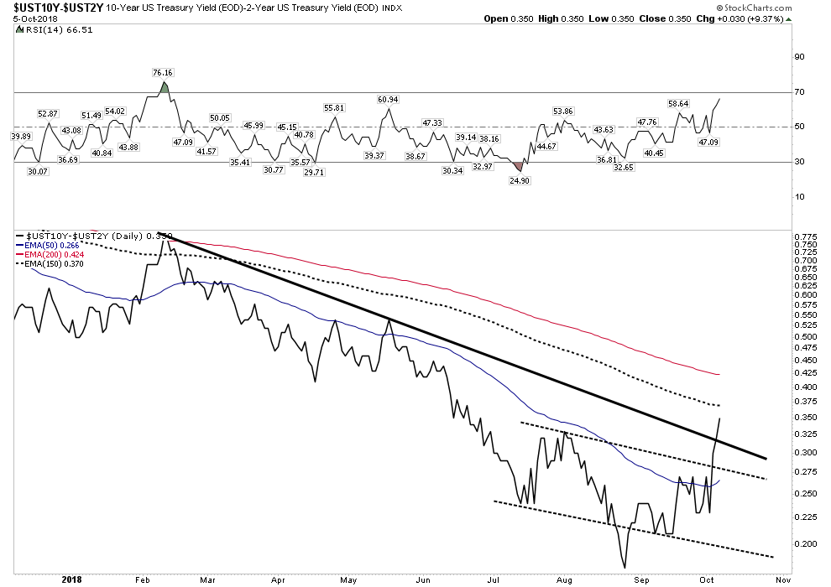Screen dimensions: 831x587
Task: Click the 2018 label on the time axis
Action: pyautogui.click(x=71, y=579)
